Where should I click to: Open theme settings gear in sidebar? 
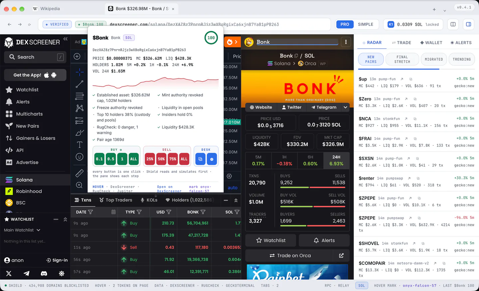click(62, 273)
